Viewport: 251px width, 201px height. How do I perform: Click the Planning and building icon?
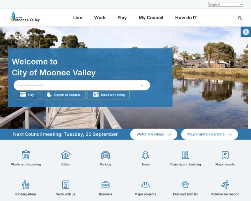coord(185,155)
